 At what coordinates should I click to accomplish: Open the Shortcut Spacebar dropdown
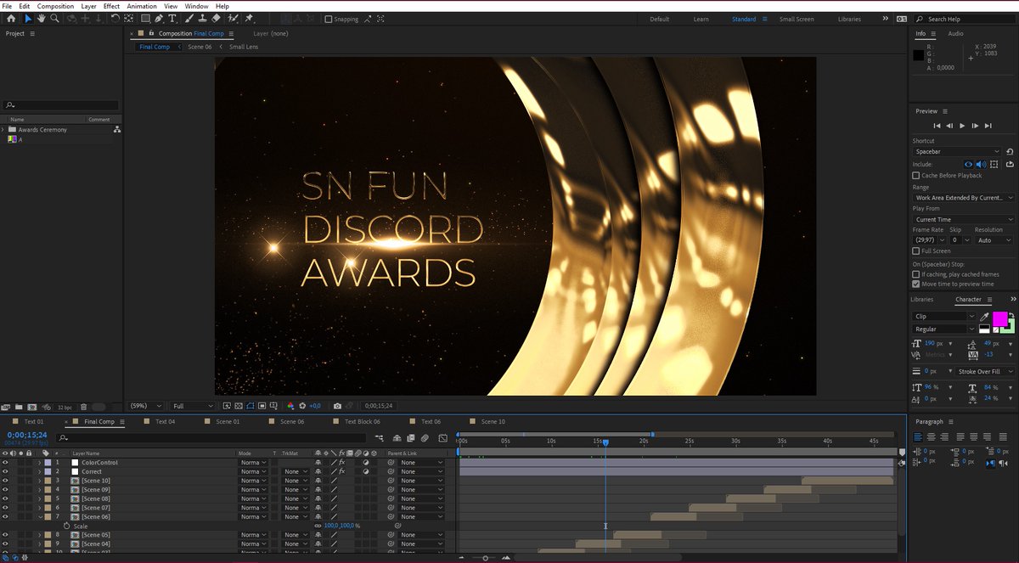coord(958,151)
